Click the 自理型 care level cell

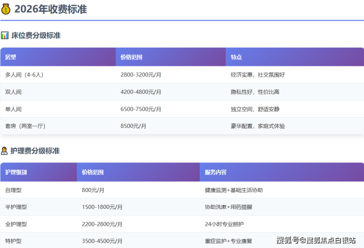coord(13,190)
